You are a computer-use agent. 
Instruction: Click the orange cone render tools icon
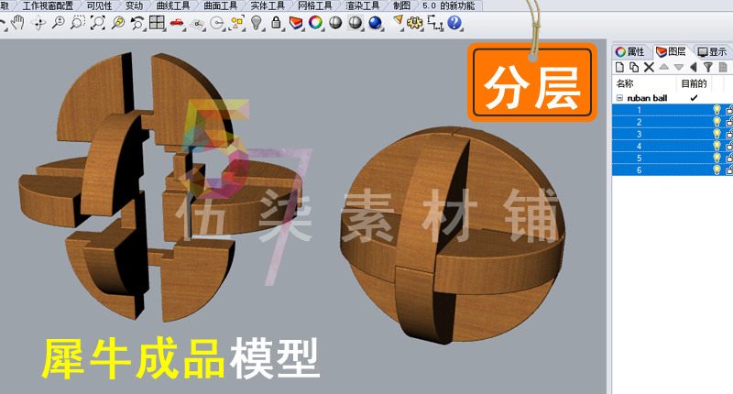click(x=398, y=21)
